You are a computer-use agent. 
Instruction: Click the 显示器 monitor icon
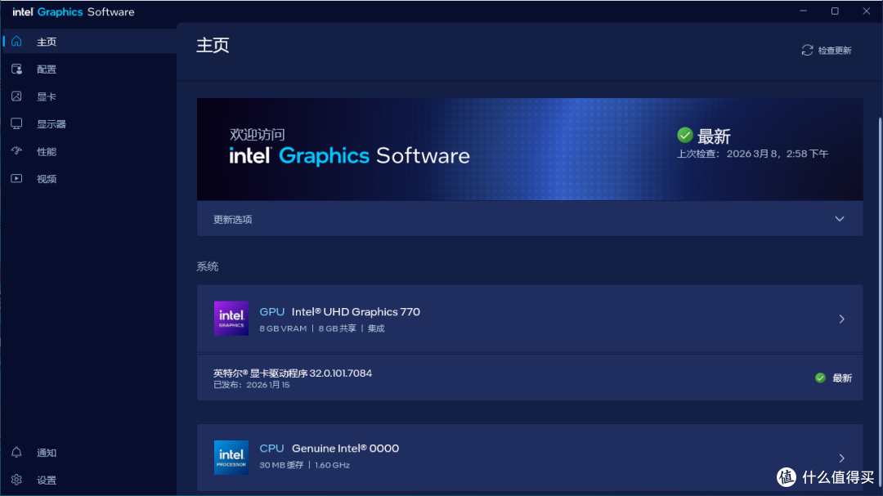pyautogui.click(x=16, y=123)
